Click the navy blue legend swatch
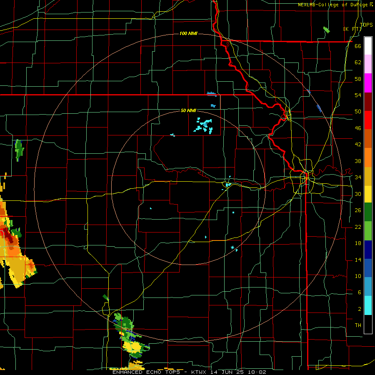 pos(368,250)
